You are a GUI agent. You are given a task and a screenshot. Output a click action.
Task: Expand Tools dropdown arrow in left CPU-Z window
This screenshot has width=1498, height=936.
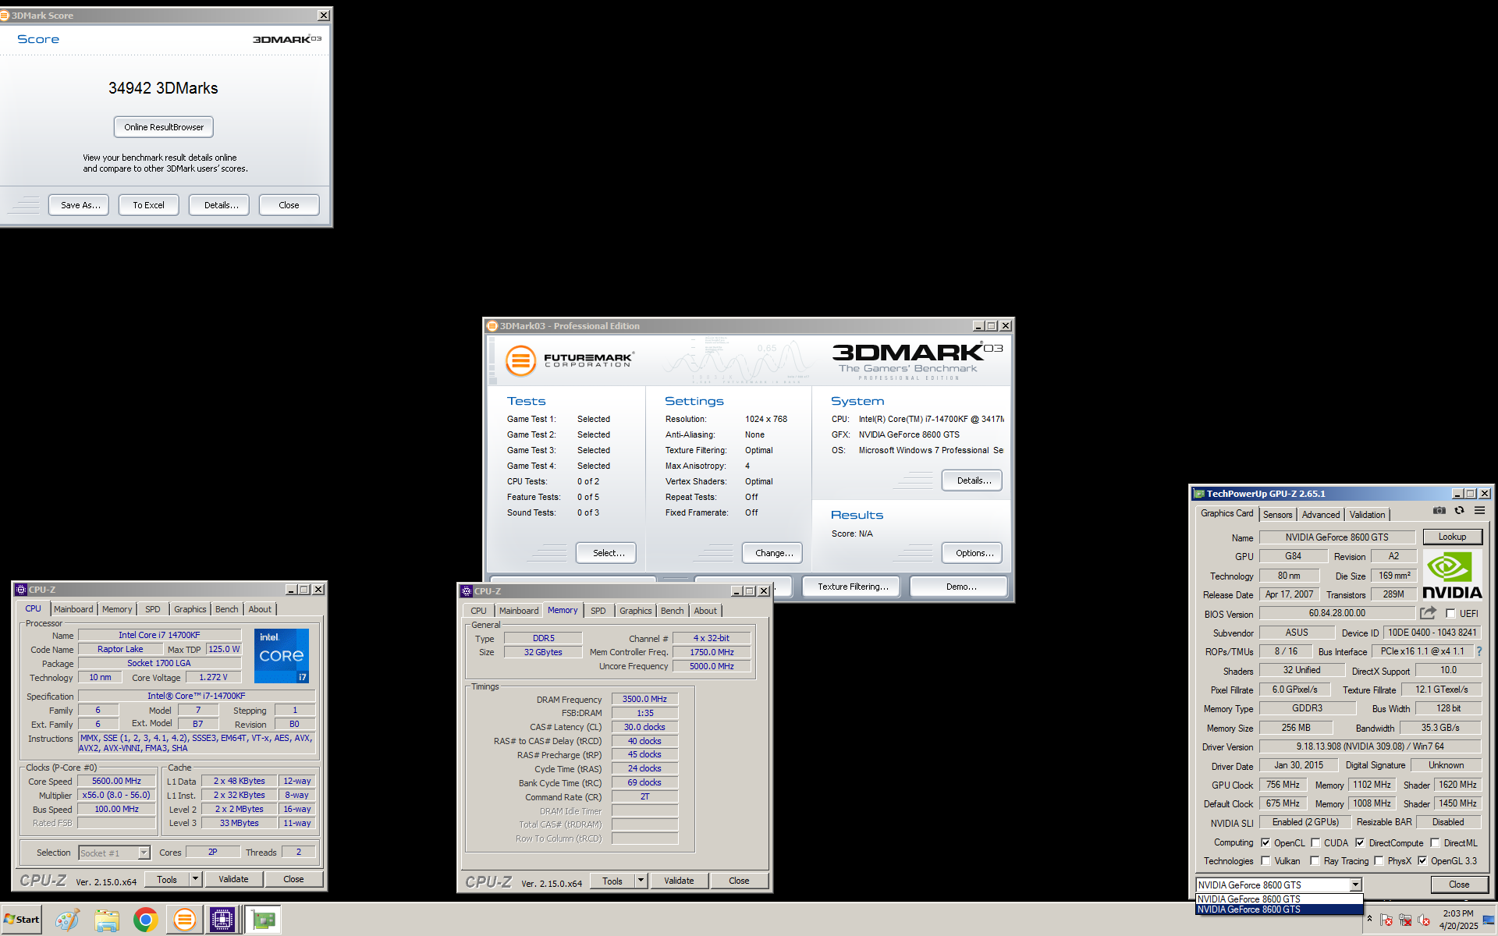coord(195,879)
